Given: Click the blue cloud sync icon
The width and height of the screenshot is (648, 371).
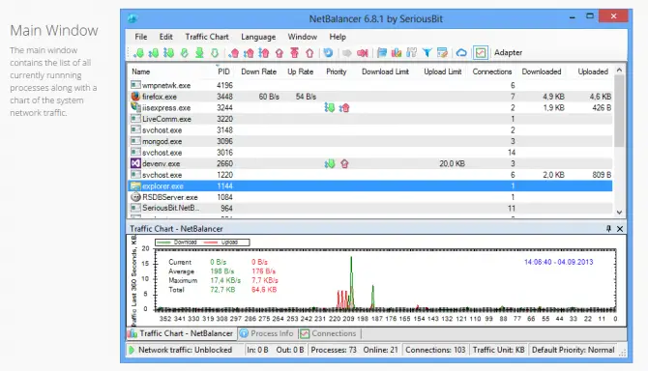Looking at the screenshot, I should tap(461, 53).
